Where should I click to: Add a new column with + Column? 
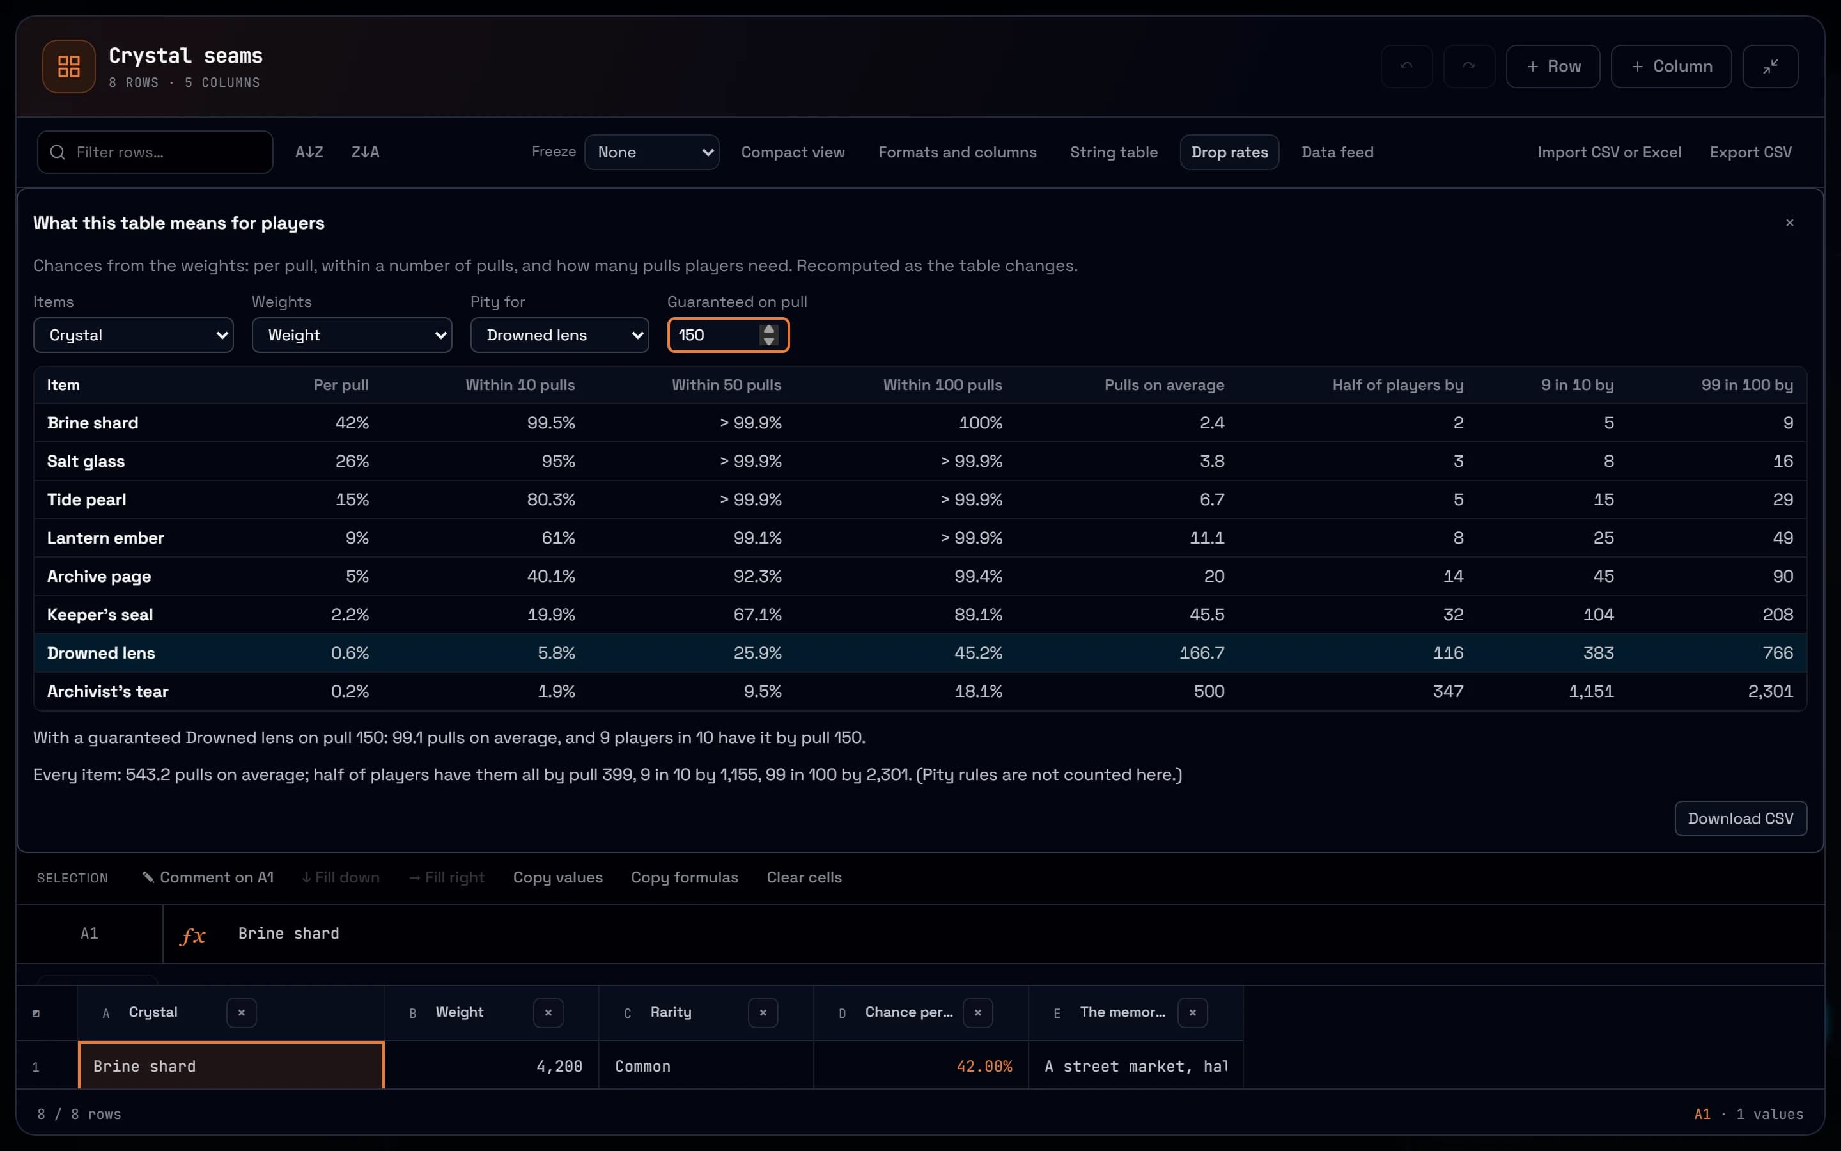click(x=1670, y=67)
